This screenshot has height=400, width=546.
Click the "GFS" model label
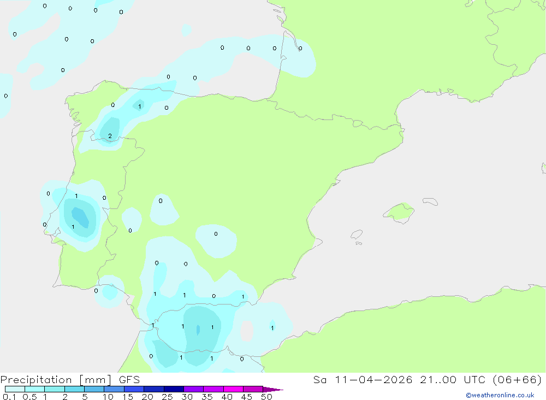click(x=129, y=380)
